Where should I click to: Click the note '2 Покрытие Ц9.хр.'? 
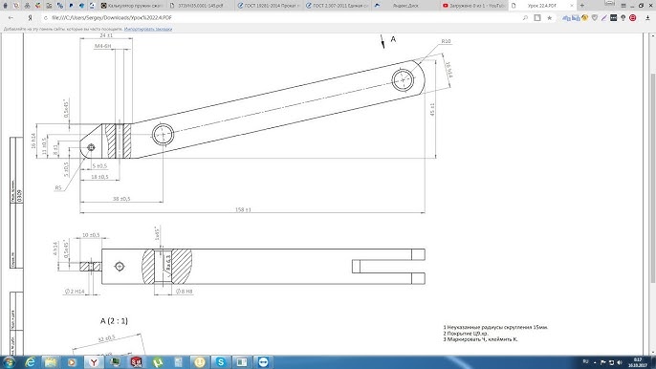click(x=466, y=334)
